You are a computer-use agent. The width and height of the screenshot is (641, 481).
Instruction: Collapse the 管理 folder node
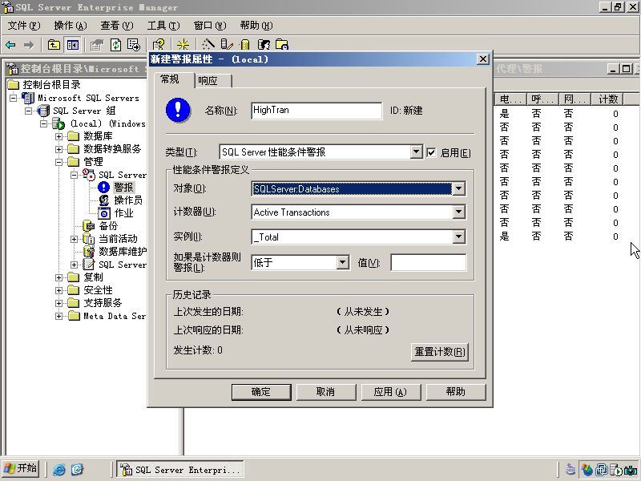point(58,163)
